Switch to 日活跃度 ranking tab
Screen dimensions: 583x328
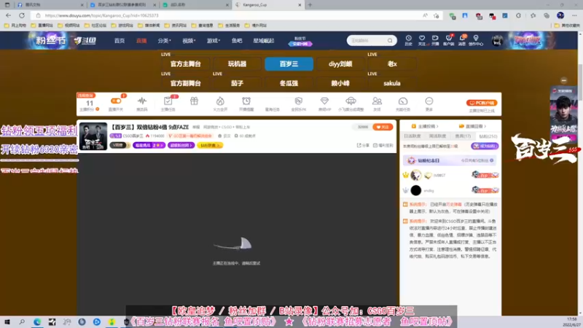click(412, 136)
